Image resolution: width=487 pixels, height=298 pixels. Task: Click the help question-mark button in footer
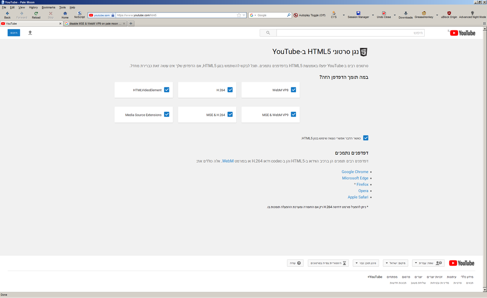click(295, 263)
